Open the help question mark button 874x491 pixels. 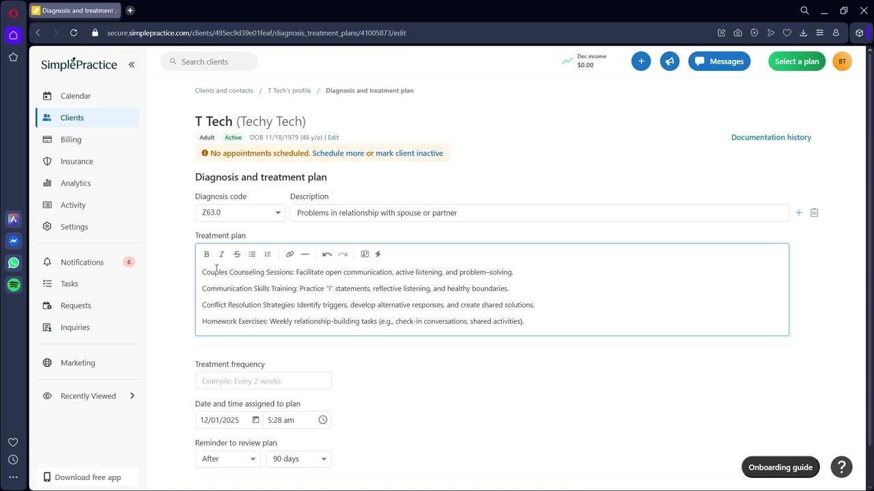[842, 466]
